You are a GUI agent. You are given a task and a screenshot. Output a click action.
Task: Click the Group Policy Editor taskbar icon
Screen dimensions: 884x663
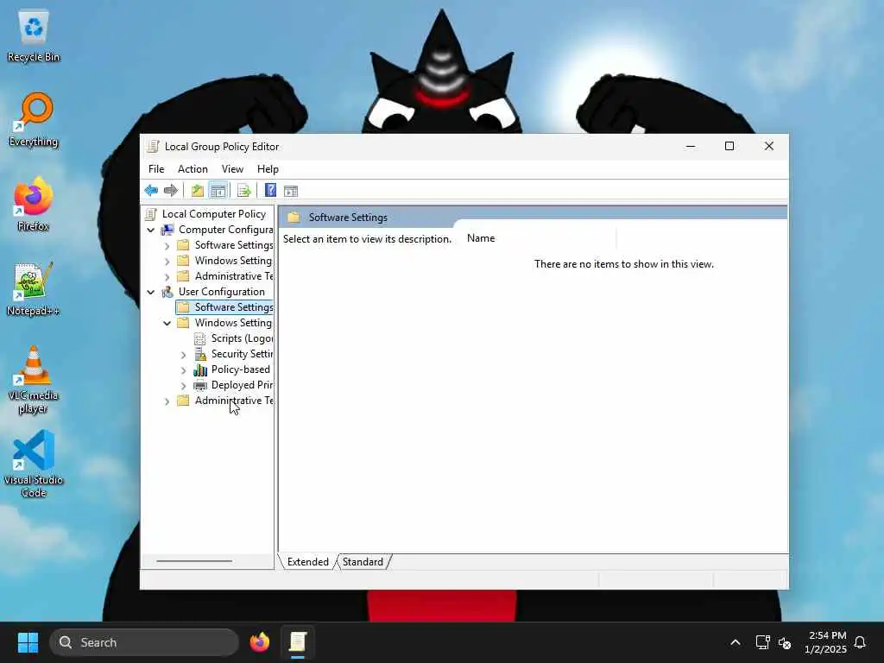298,642
